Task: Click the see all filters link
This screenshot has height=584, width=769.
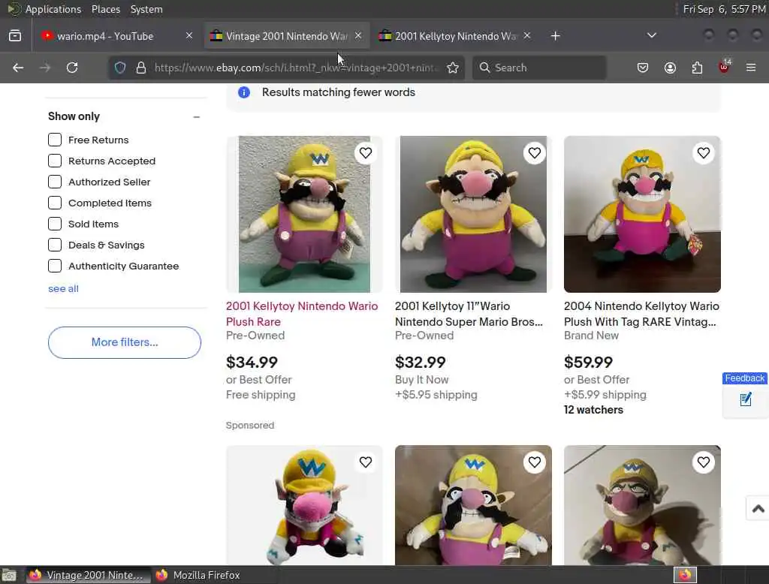Action: pyautogui.click(x=63, y=289)
